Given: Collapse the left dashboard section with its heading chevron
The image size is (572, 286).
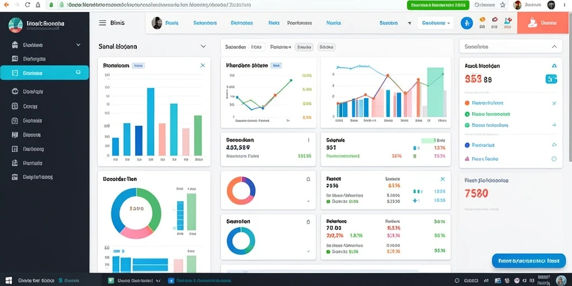Looking at the screenshot, I should click(x=203, y=46).
